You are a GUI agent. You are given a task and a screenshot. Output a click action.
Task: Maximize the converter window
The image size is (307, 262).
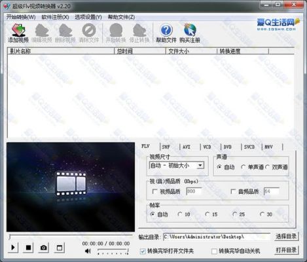point(278,5)
